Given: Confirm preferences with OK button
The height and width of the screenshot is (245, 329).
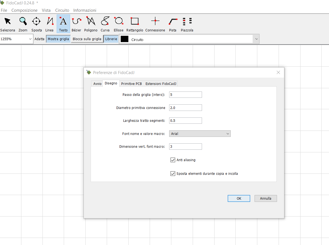Looking at the screenshot, I should click(x=239, y=199).
